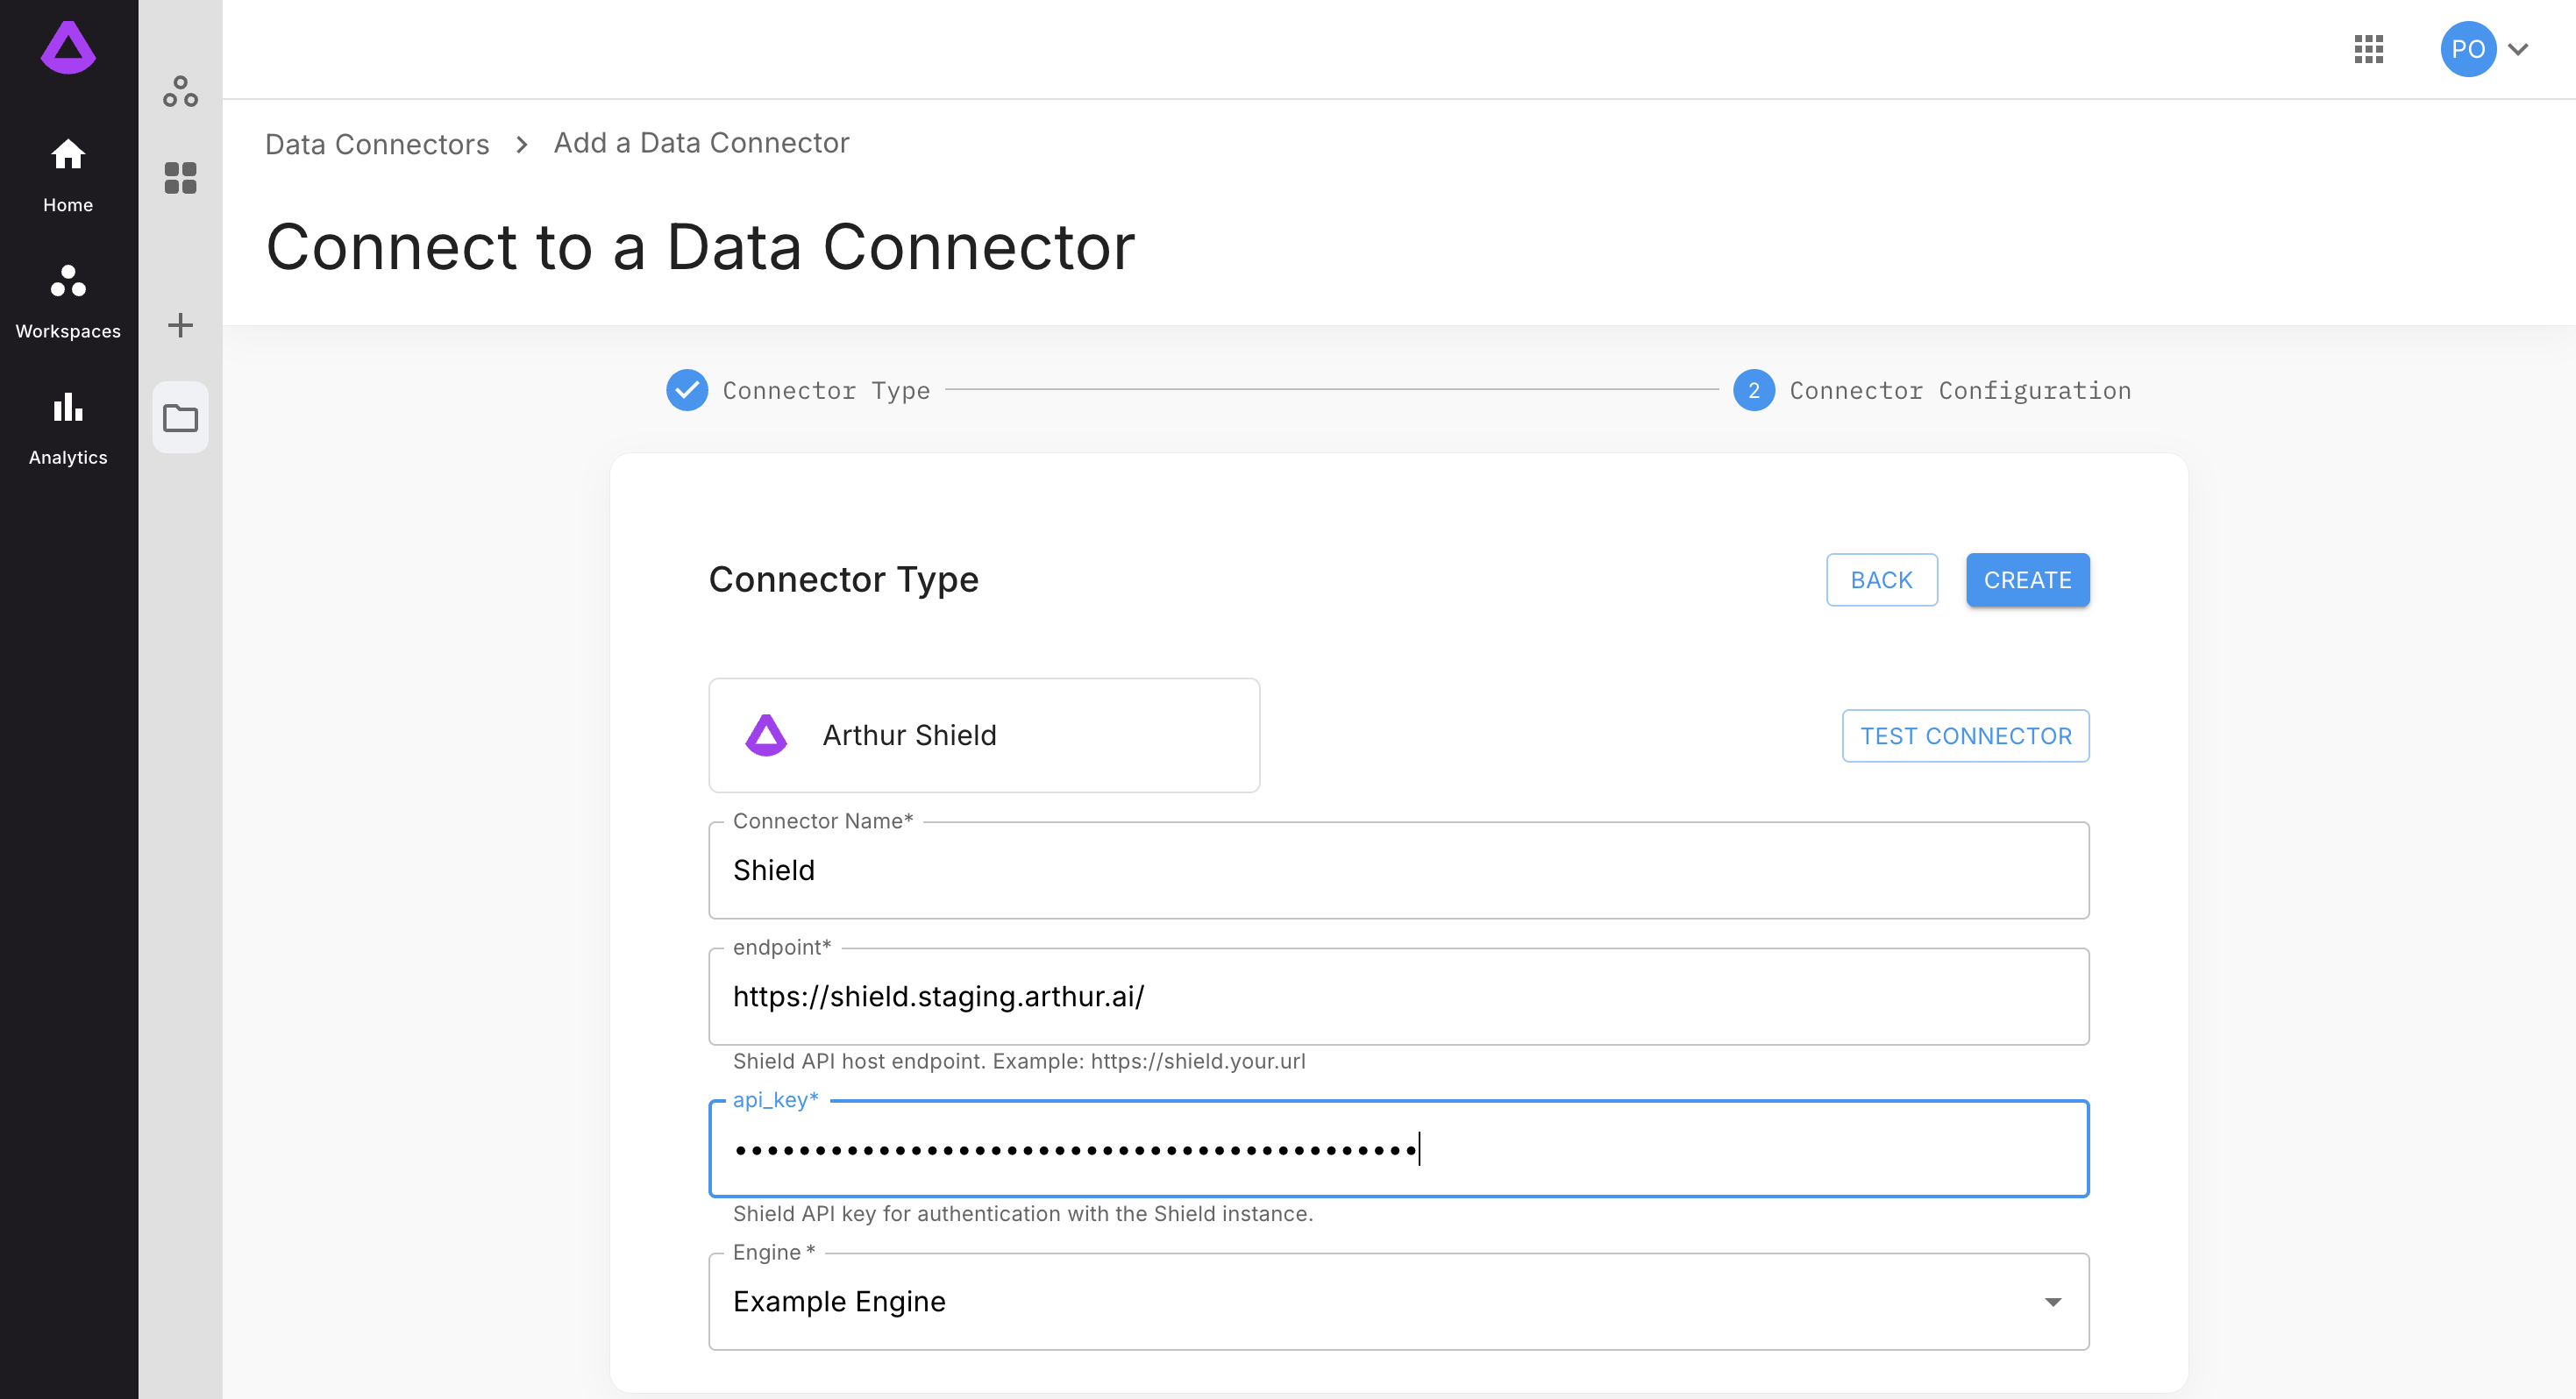The width and height of the screenshot is (2576, 1399).
Task: Click the three-circles icon in secondary sidebar
Action: click(180, 92)
